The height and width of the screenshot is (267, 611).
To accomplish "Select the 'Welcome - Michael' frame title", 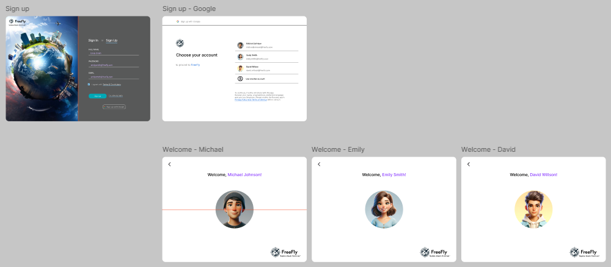I will (x=193, y=149).
